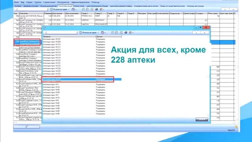Click the yellow icon in status bar corner
Screen dimensions: 252x142
[x=236, y=127]
